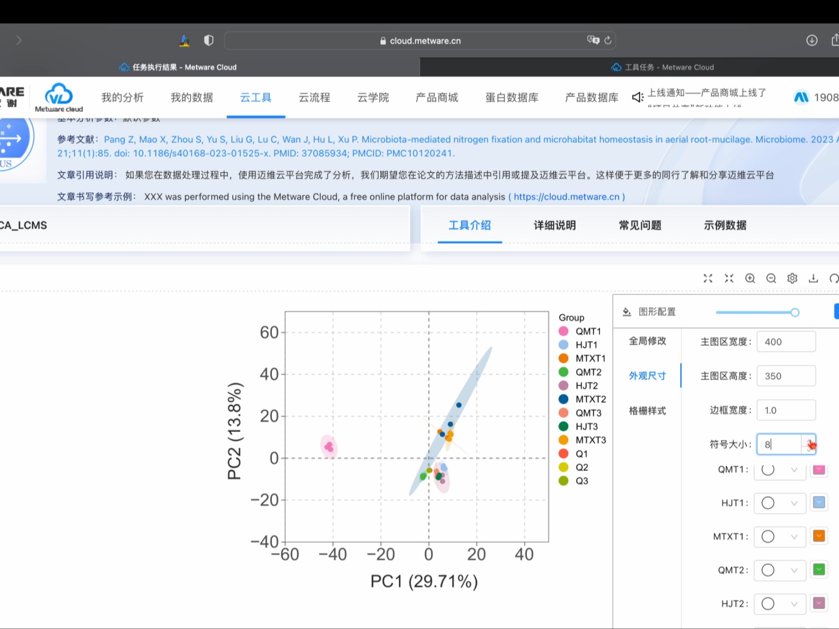Select the 全局修改 settings section
The height and width of the screenshot is (629, 839).
pos(648,341)
